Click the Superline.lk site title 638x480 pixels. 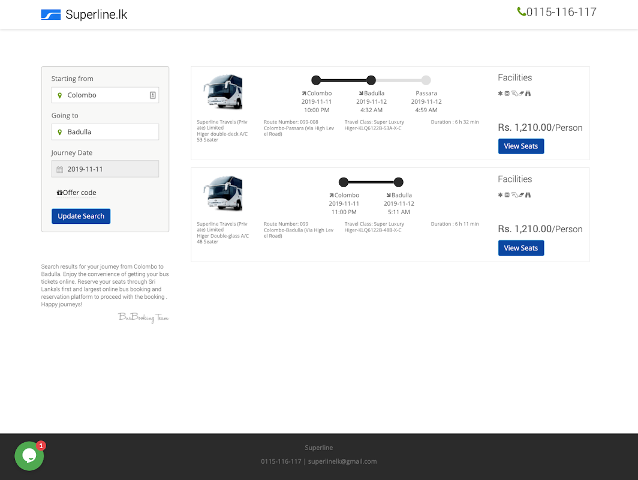point(96,14)
